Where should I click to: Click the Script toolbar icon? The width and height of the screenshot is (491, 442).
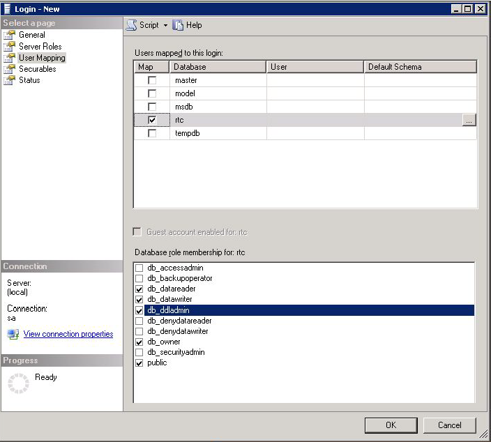click(132, 25)
